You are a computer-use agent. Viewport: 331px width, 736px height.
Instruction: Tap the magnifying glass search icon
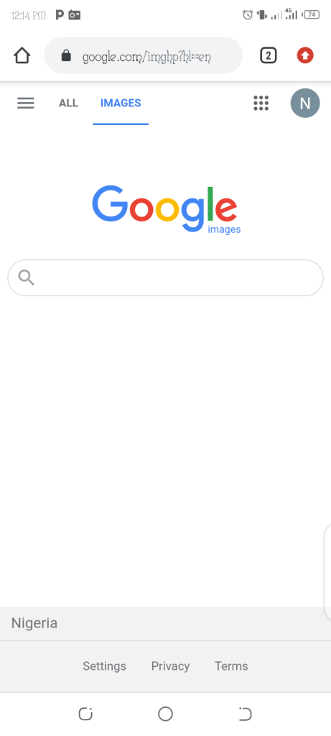point(27,278)
